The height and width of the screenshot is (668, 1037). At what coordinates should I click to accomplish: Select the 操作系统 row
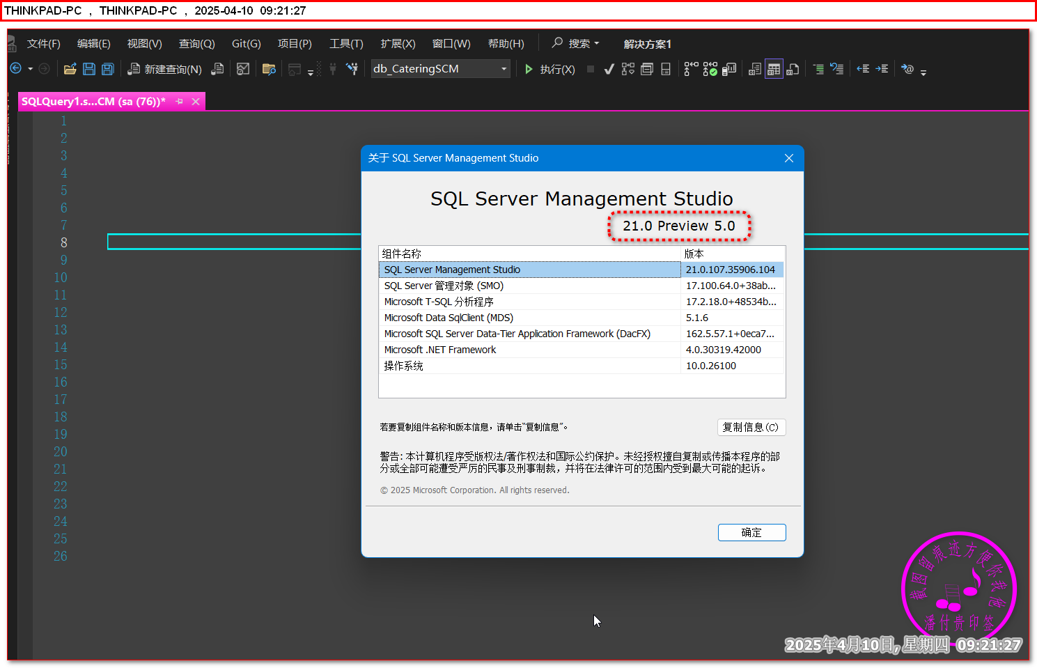coord(582,366)
